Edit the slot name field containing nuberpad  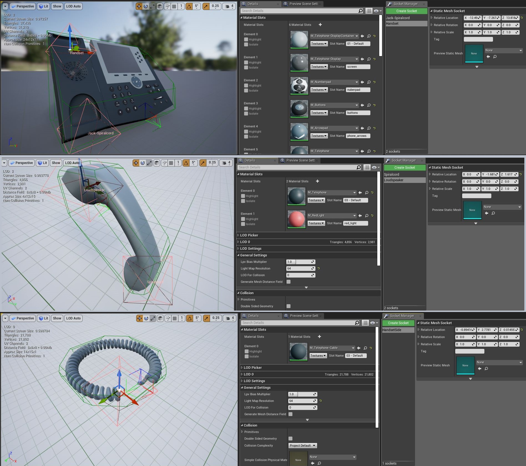point(358,90)
